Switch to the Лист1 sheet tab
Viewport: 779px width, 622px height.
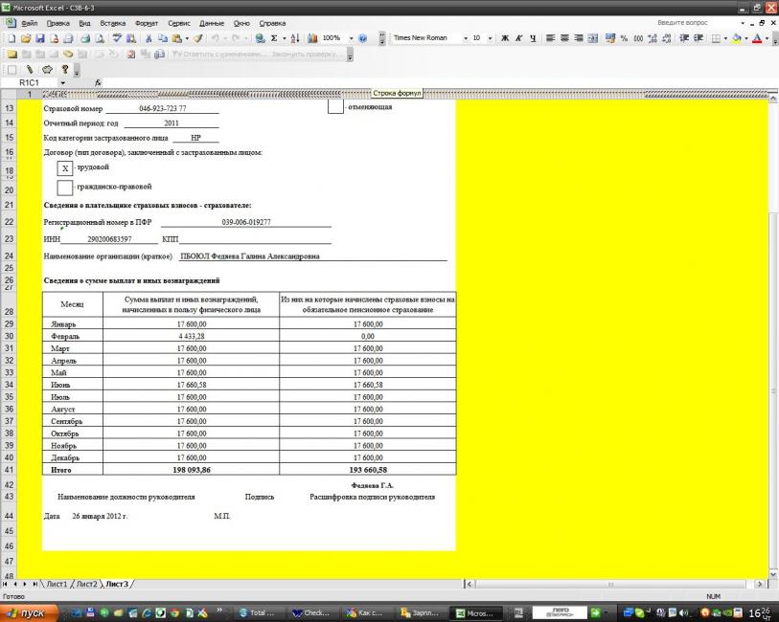[x=57, y=584]
